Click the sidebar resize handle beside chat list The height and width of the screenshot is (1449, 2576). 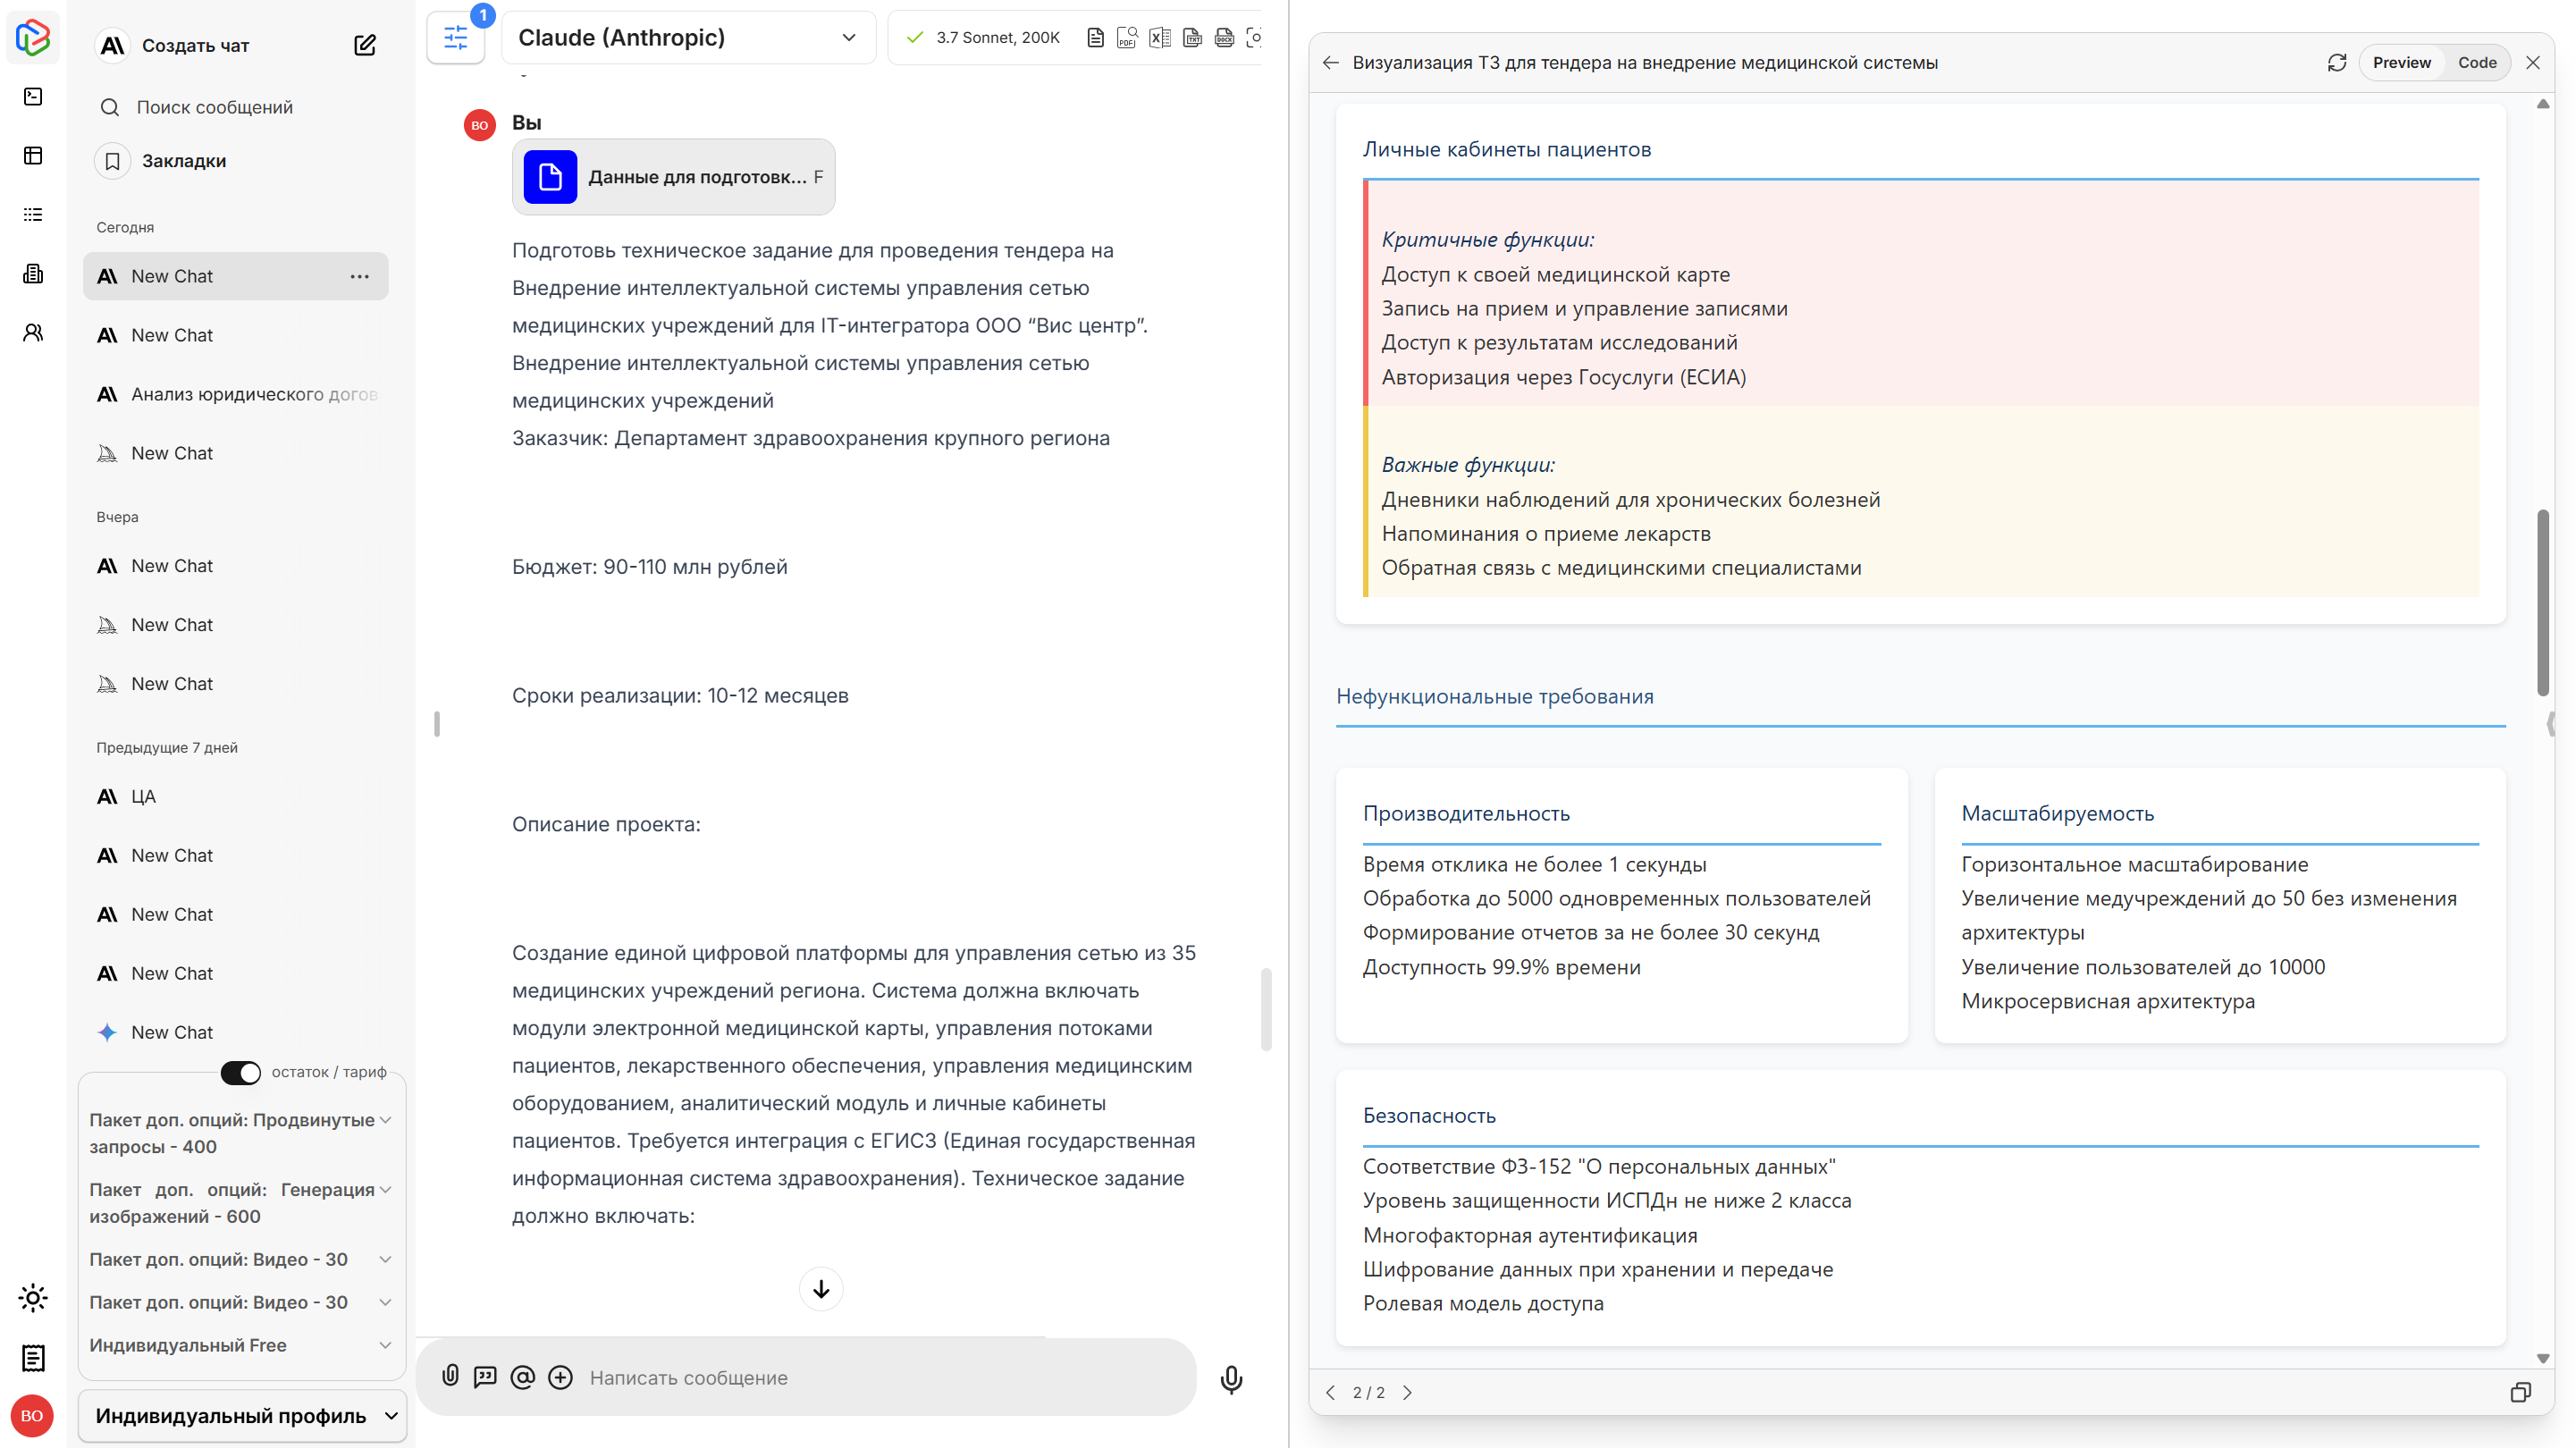coord(437,724)
